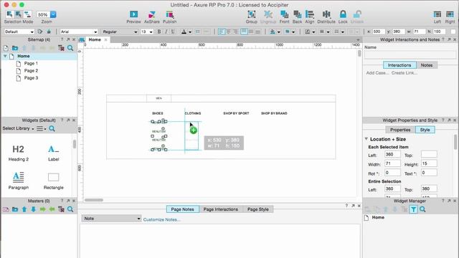459x258 pixels.
Task: Add a master in Masters panel
Action: click(6, 209)
